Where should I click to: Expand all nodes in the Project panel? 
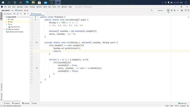pos(18,14)
